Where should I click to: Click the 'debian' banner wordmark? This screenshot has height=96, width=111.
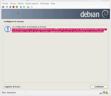(x=90, y=14)
